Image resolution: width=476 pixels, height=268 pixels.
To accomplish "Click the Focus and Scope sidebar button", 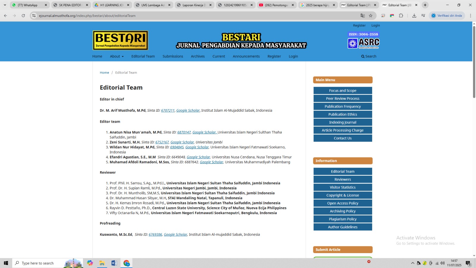I will click(x=342, y=91).
